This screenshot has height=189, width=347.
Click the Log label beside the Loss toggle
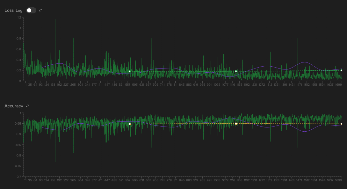[x=19, y=11]
